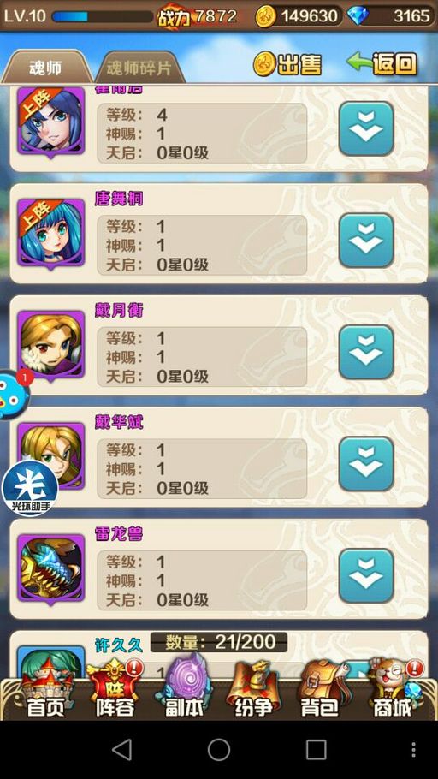
Task: Tap the 光环助手 floating assistant icon
Action: tap(29, 487)
